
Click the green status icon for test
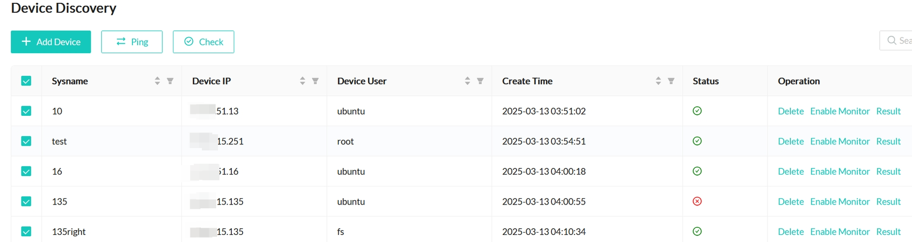697,141
